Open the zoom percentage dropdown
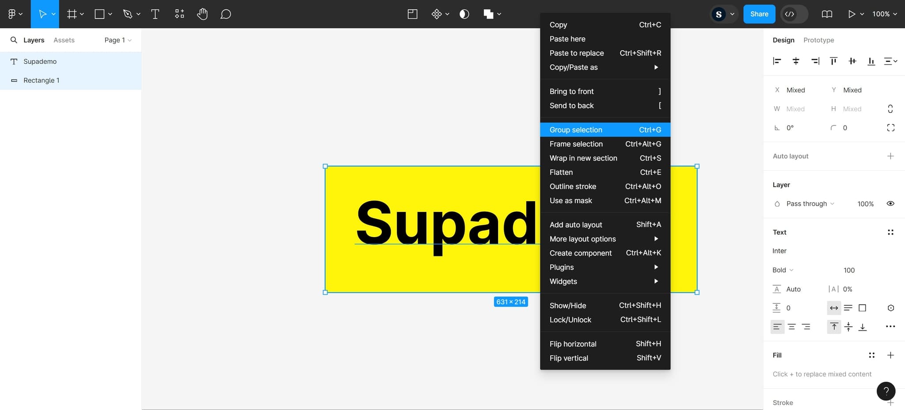Image resolution: width=905 pixels, height=410 pixels. click(884, 14)
